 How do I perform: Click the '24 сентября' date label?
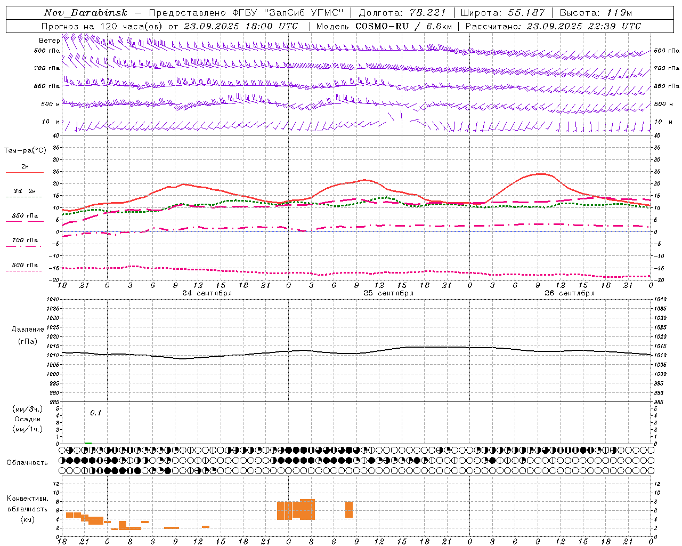[207, 293]
